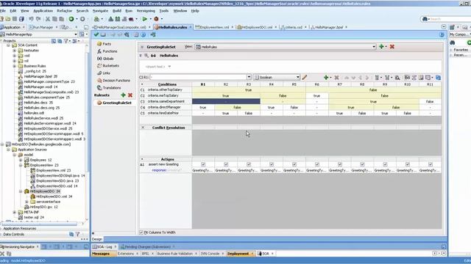471x264 pixels.
Task: Click green plus to add condition or rule
Action: [x=326, y=78]
